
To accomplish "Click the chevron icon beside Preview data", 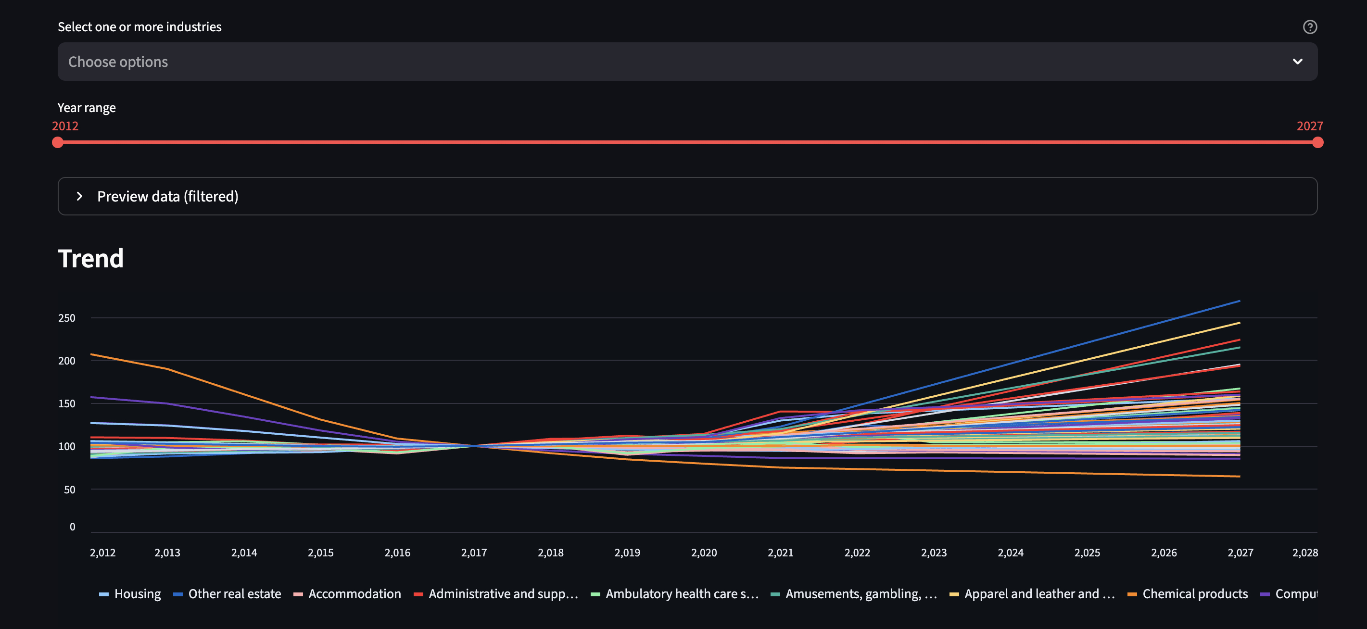I will pyautogui.click(x=79, y=196).
